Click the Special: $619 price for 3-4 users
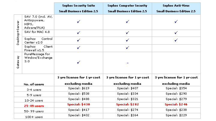This screenshot has width=216, height=121. click(x=79, y=89)
